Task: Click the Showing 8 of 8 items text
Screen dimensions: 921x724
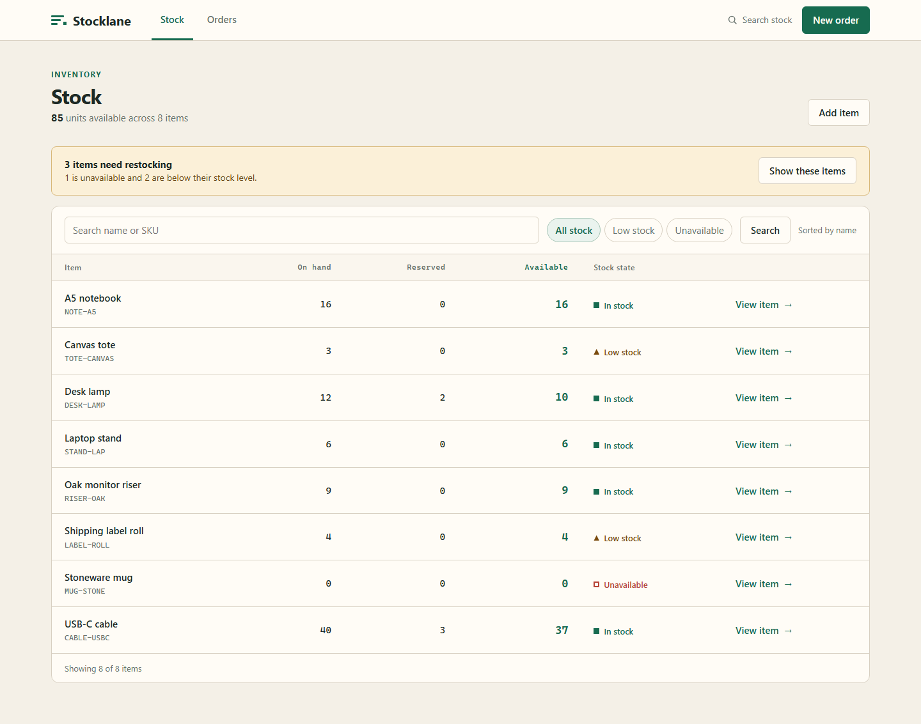Action: 103,668
